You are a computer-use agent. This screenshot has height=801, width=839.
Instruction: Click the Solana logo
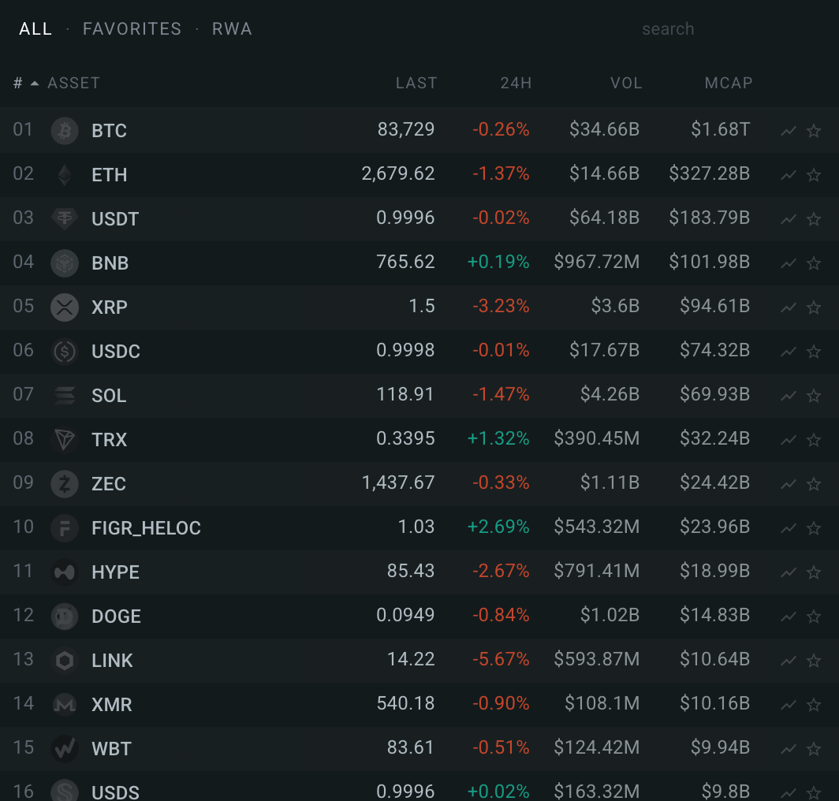click(65, 396)
